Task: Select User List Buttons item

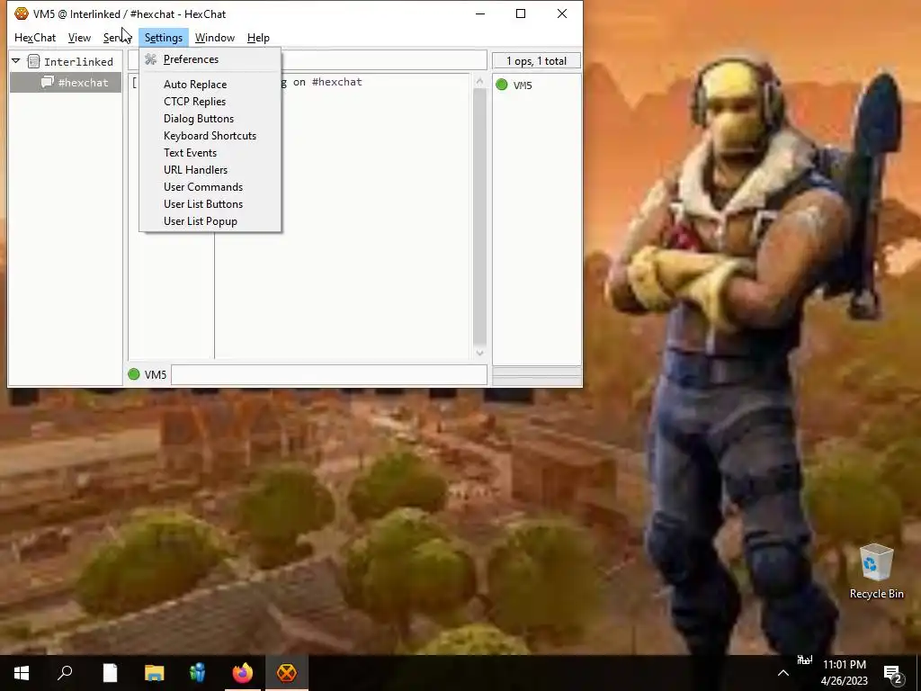Action: (x=202, y=204)
